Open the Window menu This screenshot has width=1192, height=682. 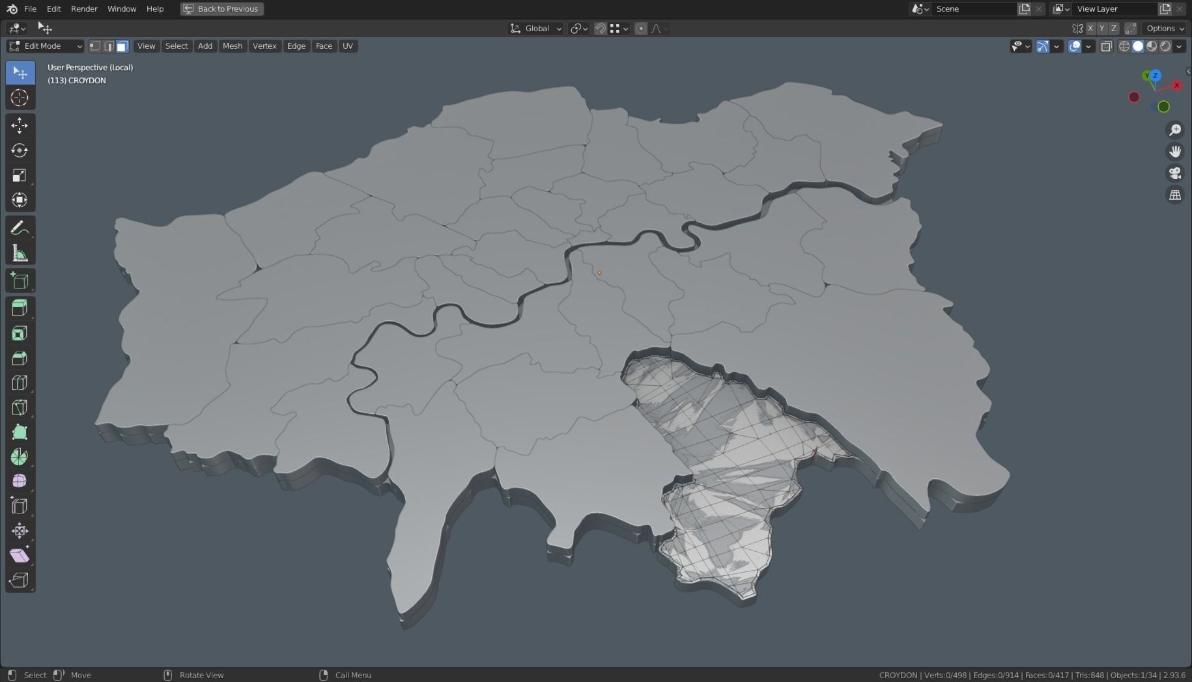122,8
